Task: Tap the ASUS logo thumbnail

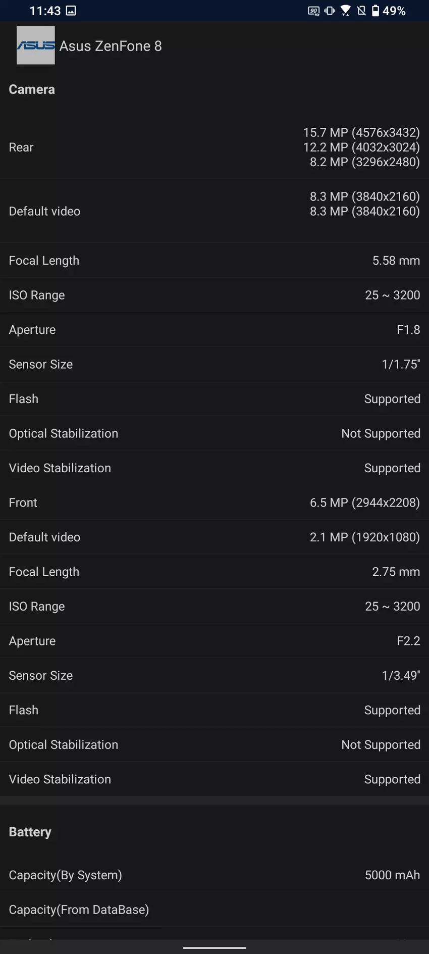Action: [35, 45]
